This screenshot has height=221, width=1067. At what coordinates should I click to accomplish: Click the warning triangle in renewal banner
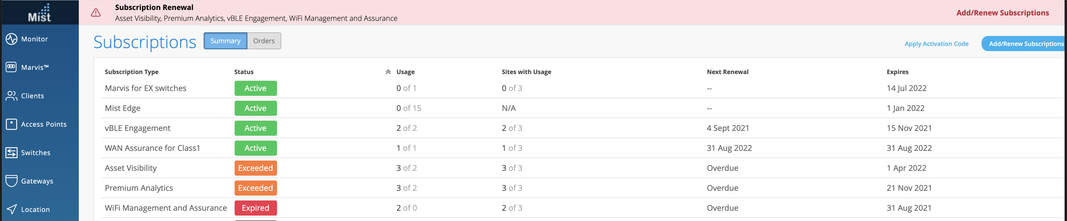[96, 13]
